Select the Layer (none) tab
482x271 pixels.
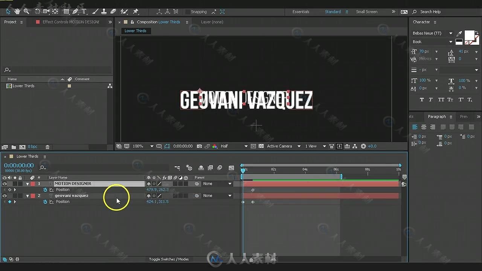(x=212, y=22)
